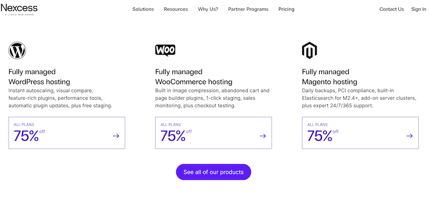Click the WordPress logo icon
Image resolution: width=430 pixels, height=198 pixels.
(x=17, y=50)
